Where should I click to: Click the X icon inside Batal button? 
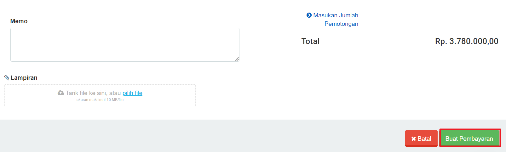point(414,139)
